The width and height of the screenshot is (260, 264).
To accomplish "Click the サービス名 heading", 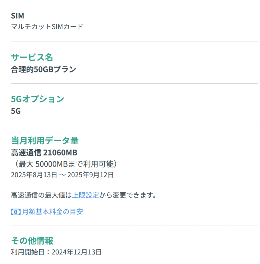I will [x=32, y=57].
